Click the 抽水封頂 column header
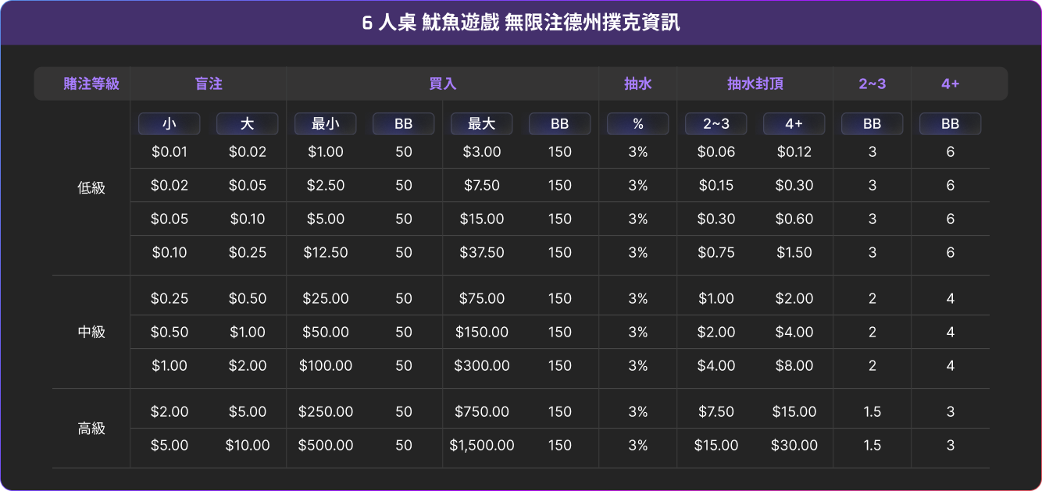 pos(755,84)
